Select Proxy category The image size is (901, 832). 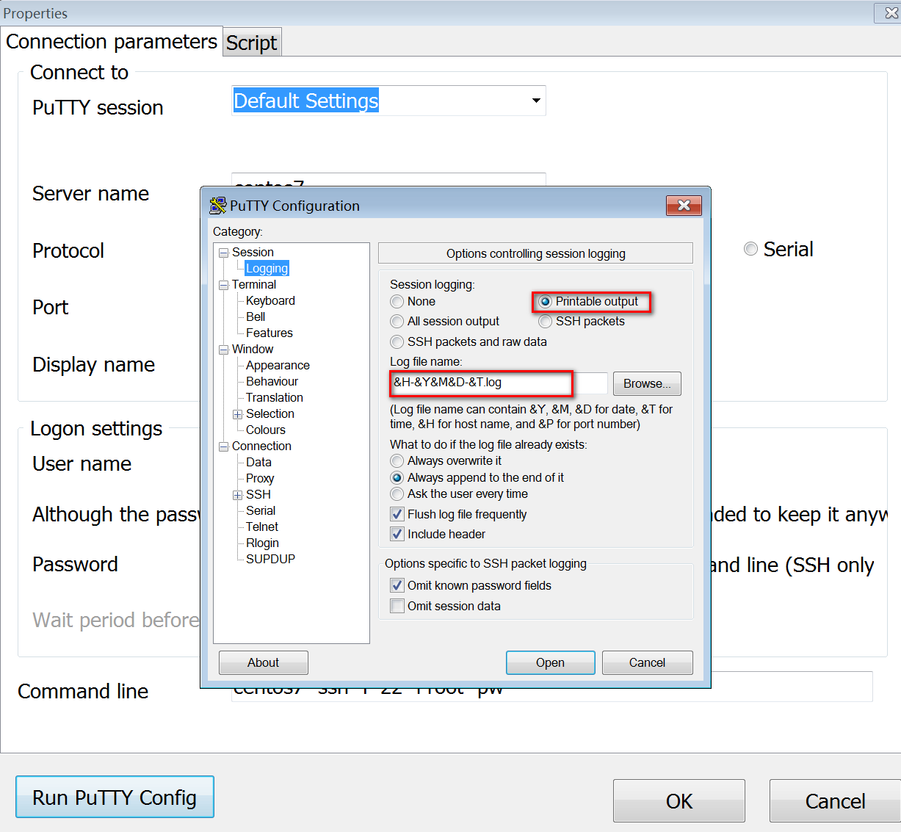[260, 479]
